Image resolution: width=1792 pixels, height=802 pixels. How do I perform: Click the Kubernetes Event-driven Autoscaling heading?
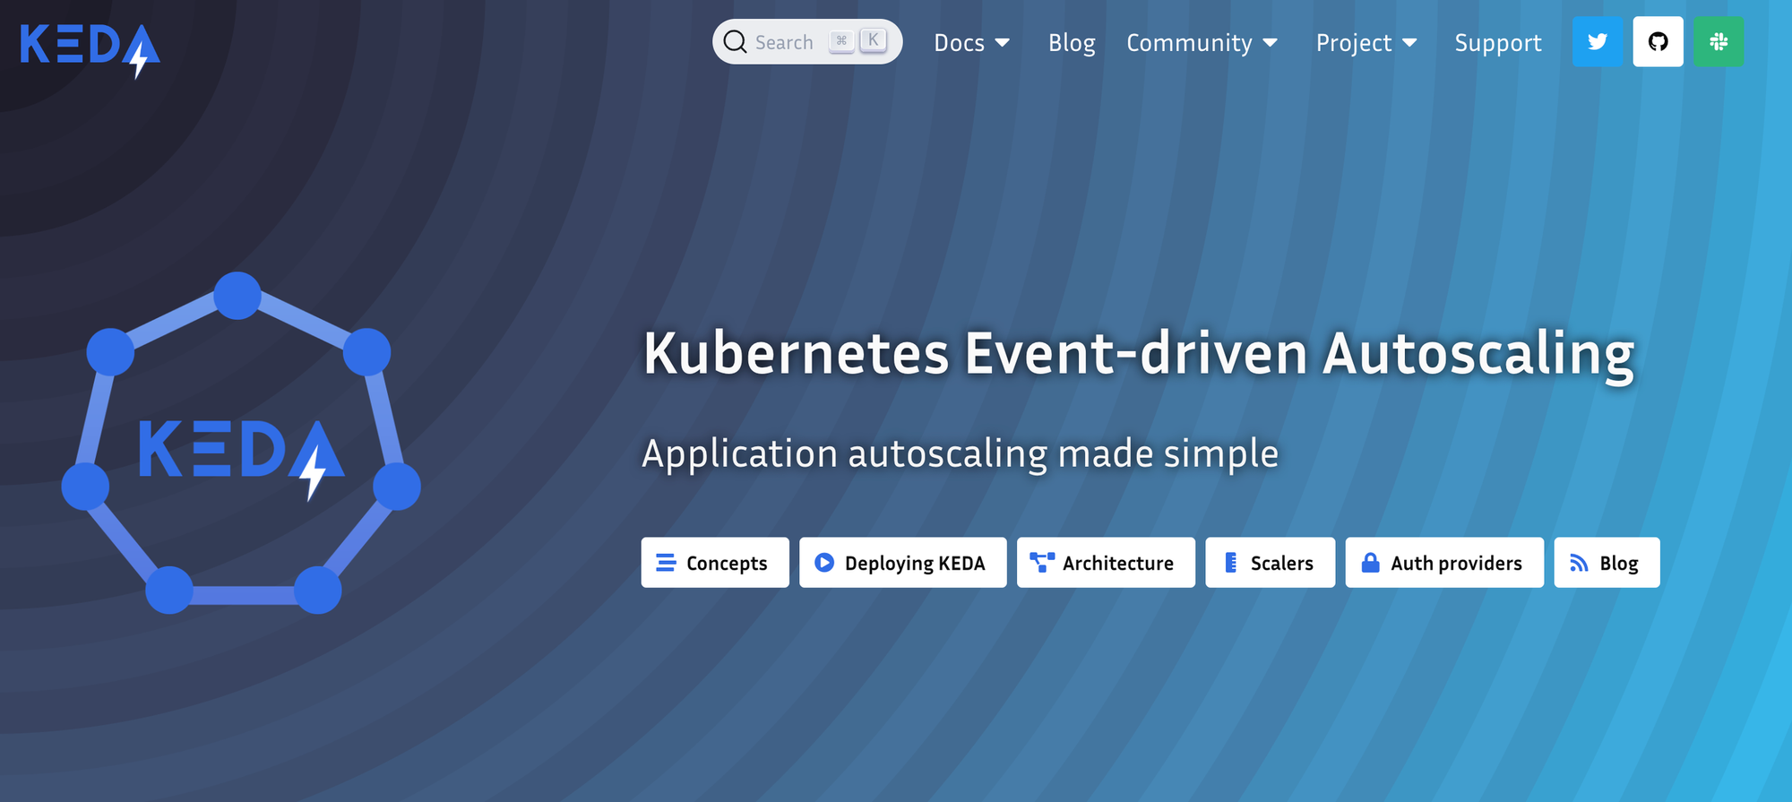(x=1139, y=355)
